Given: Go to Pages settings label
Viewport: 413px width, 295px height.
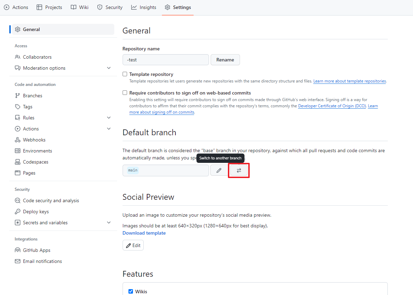Looking at the screenshot, I should click(x=29, y=173).
